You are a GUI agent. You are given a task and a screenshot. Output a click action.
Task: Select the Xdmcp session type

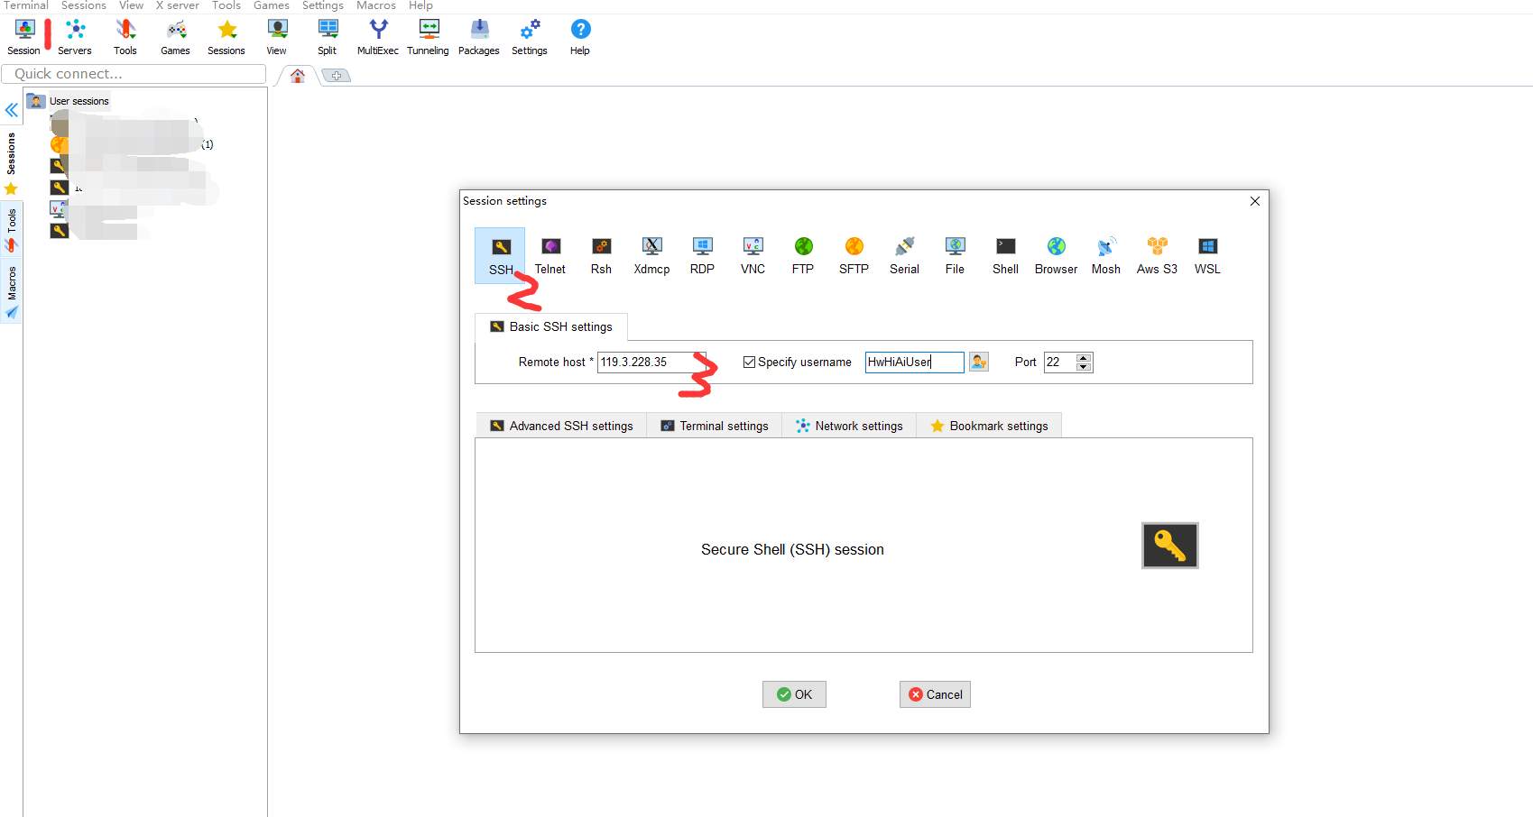[651, 256]
